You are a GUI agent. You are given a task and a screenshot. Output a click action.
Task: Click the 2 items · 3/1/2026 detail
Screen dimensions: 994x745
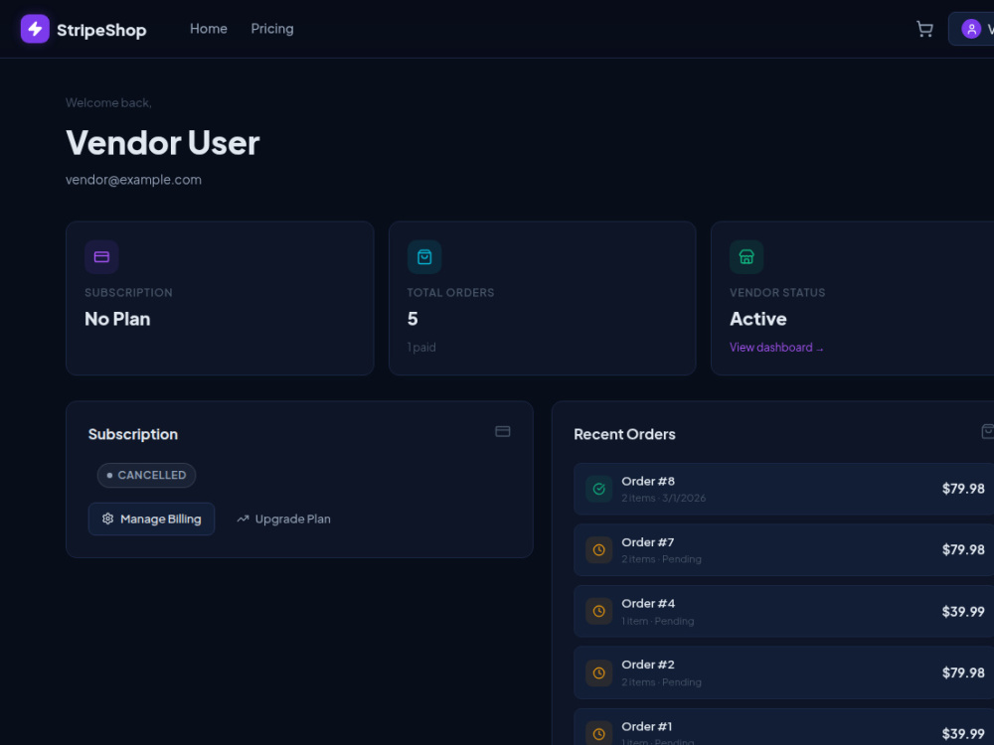(x=663, y=498)
